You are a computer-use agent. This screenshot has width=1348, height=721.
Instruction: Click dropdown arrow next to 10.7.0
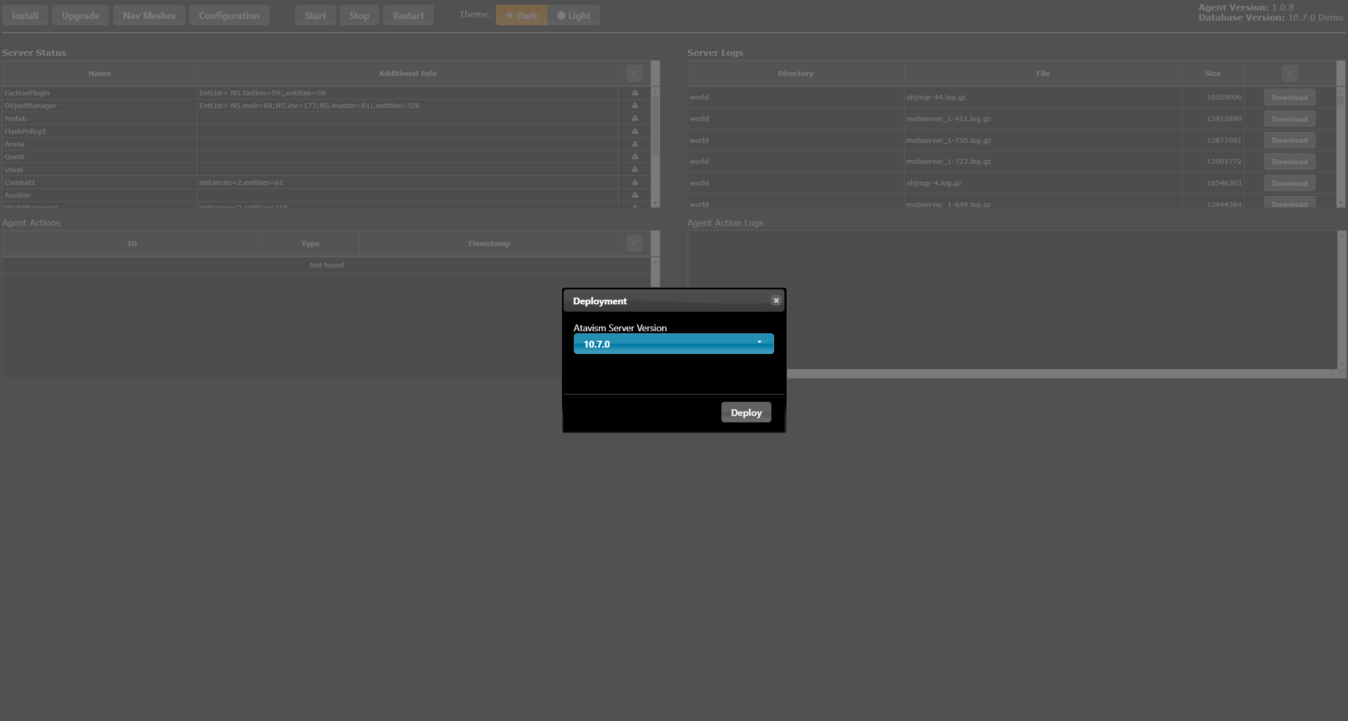[759, 342]
